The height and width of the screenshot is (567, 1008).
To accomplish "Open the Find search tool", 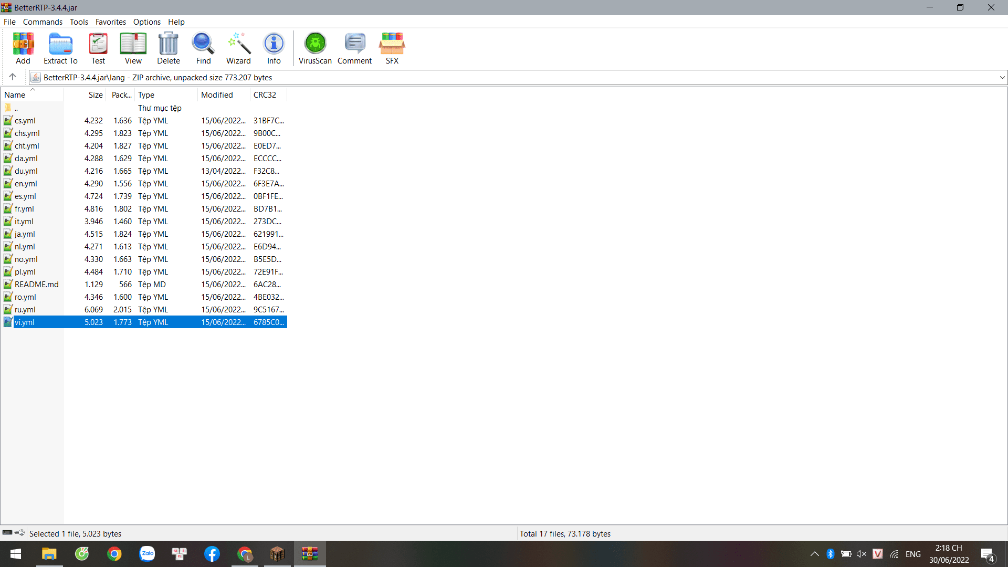I will coord(203,48).
